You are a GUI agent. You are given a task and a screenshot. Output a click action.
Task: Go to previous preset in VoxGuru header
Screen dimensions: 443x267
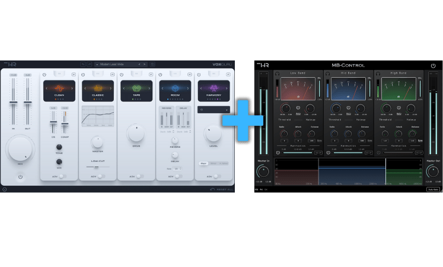(x=139, y=65)
